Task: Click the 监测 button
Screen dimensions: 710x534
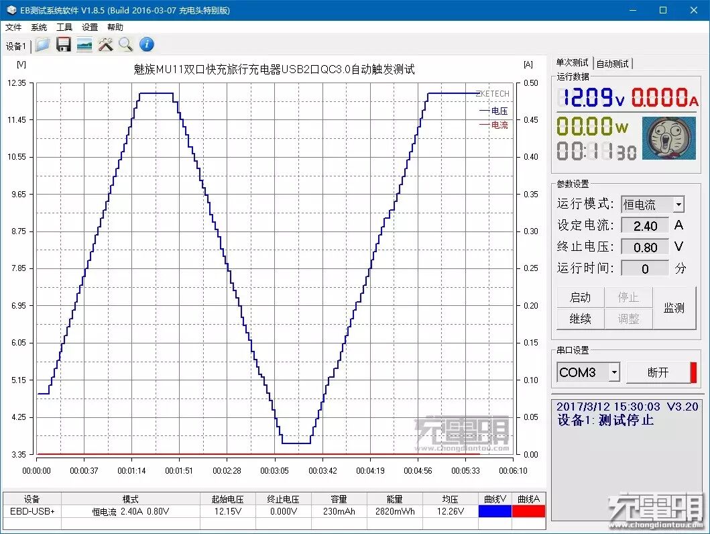Action: (674, 308)
